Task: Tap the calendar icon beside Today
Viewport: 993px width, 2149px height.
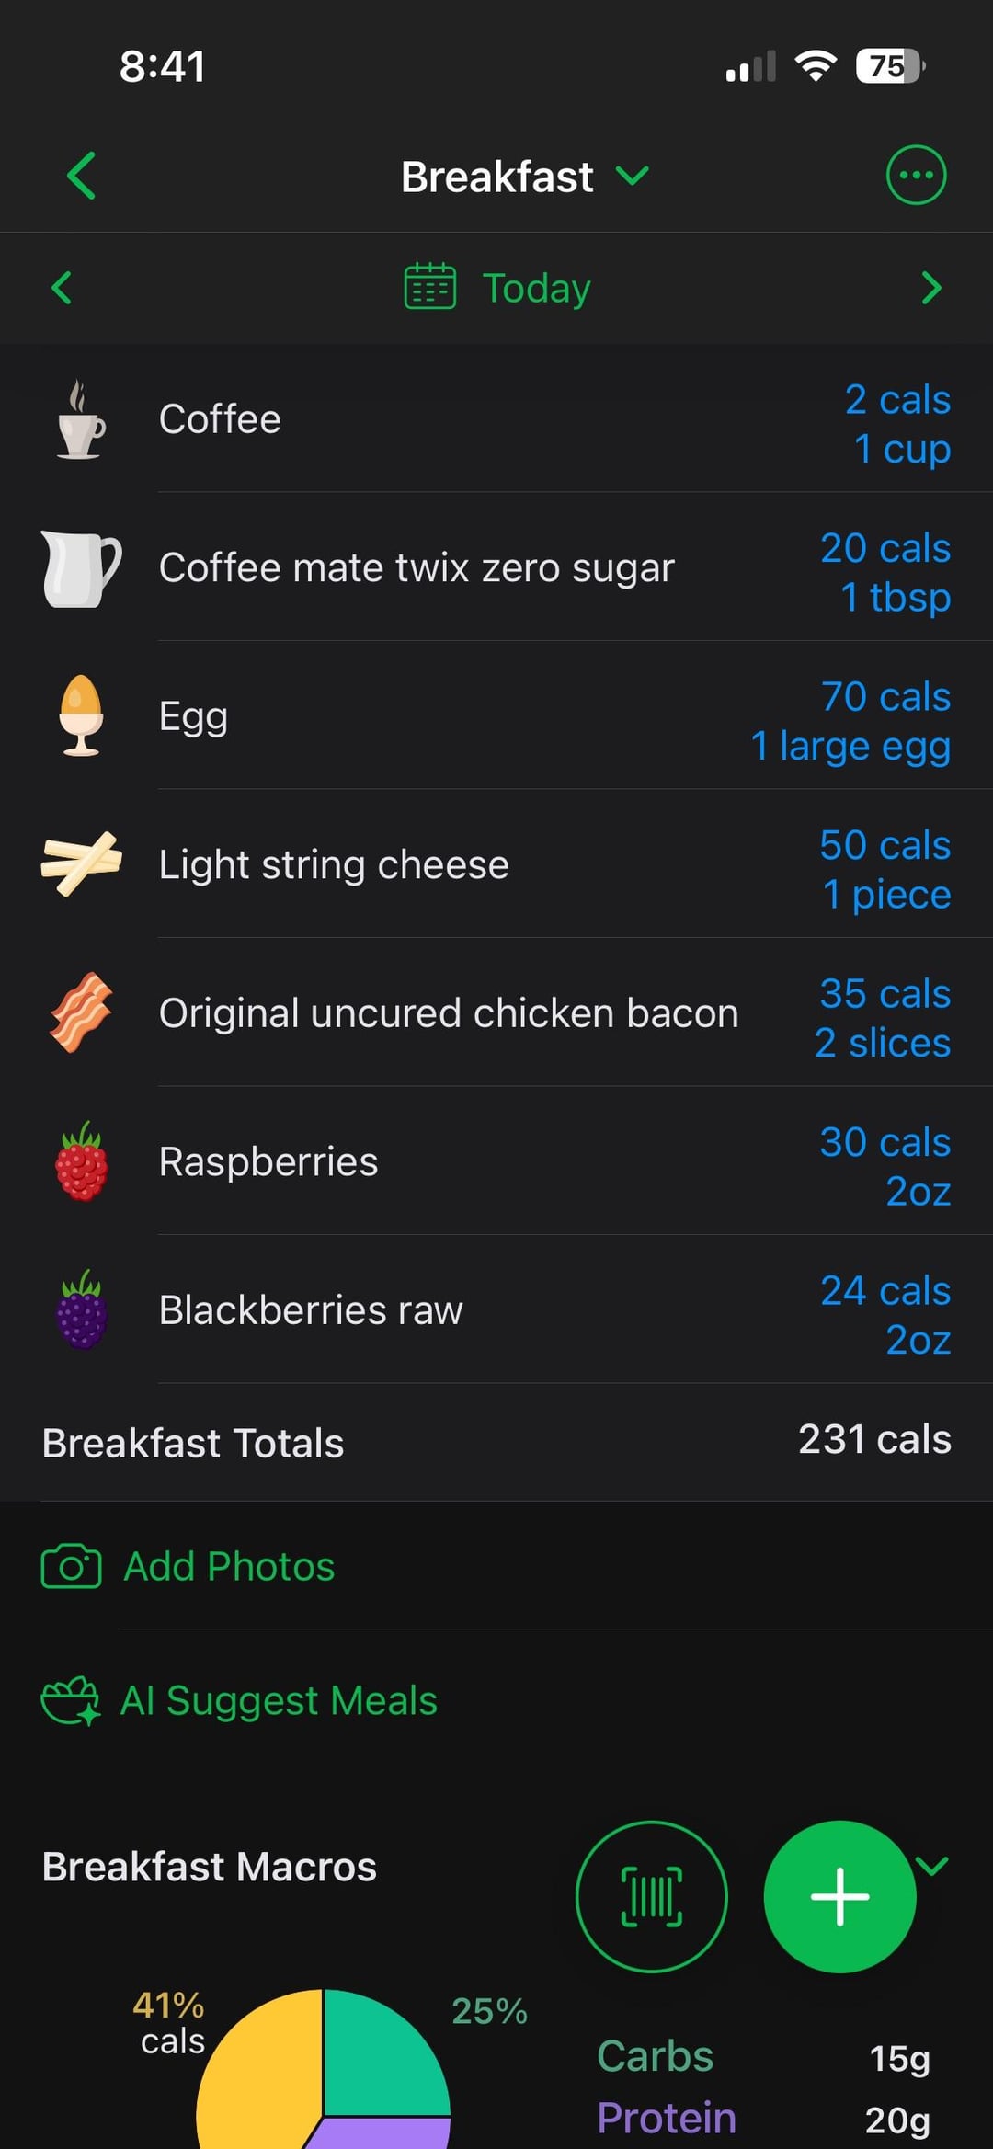Action: (x=429, y=287)
